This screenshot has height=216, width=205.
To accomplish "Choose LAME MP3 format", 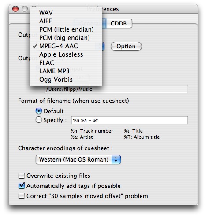I will tap(66, 71).
